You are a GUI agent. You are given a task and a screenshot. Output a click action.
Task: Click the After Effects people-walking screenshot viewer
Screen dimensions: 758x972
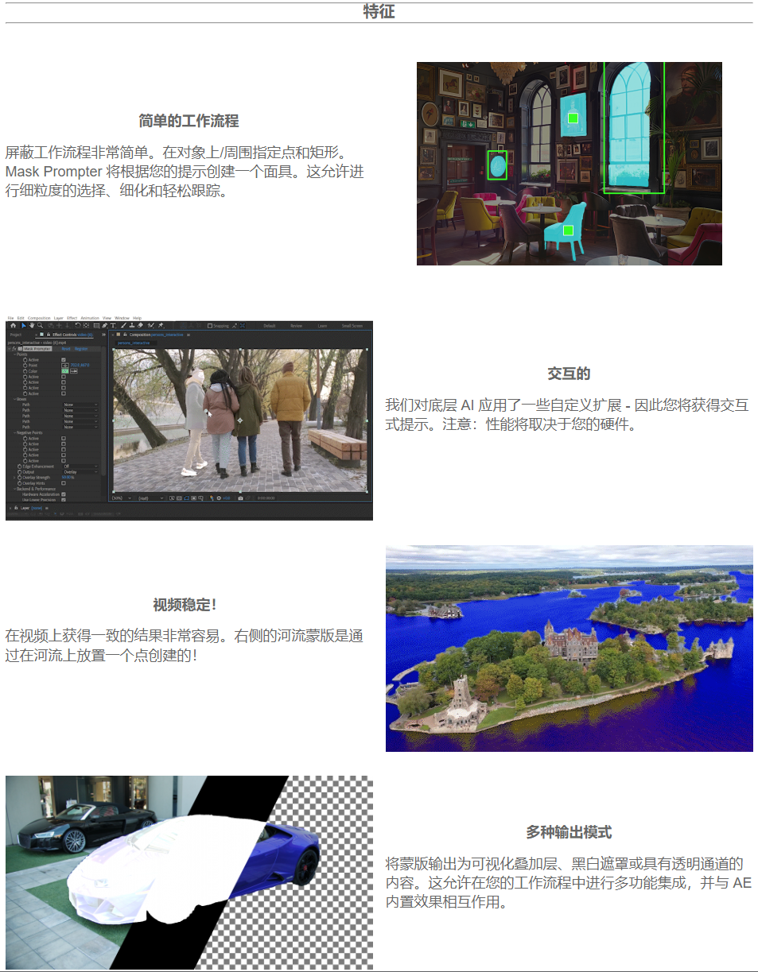(240, 420)
